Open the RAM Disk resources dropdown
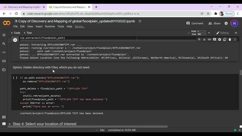This screenshot has height=136, width=242. click(209, 33)
